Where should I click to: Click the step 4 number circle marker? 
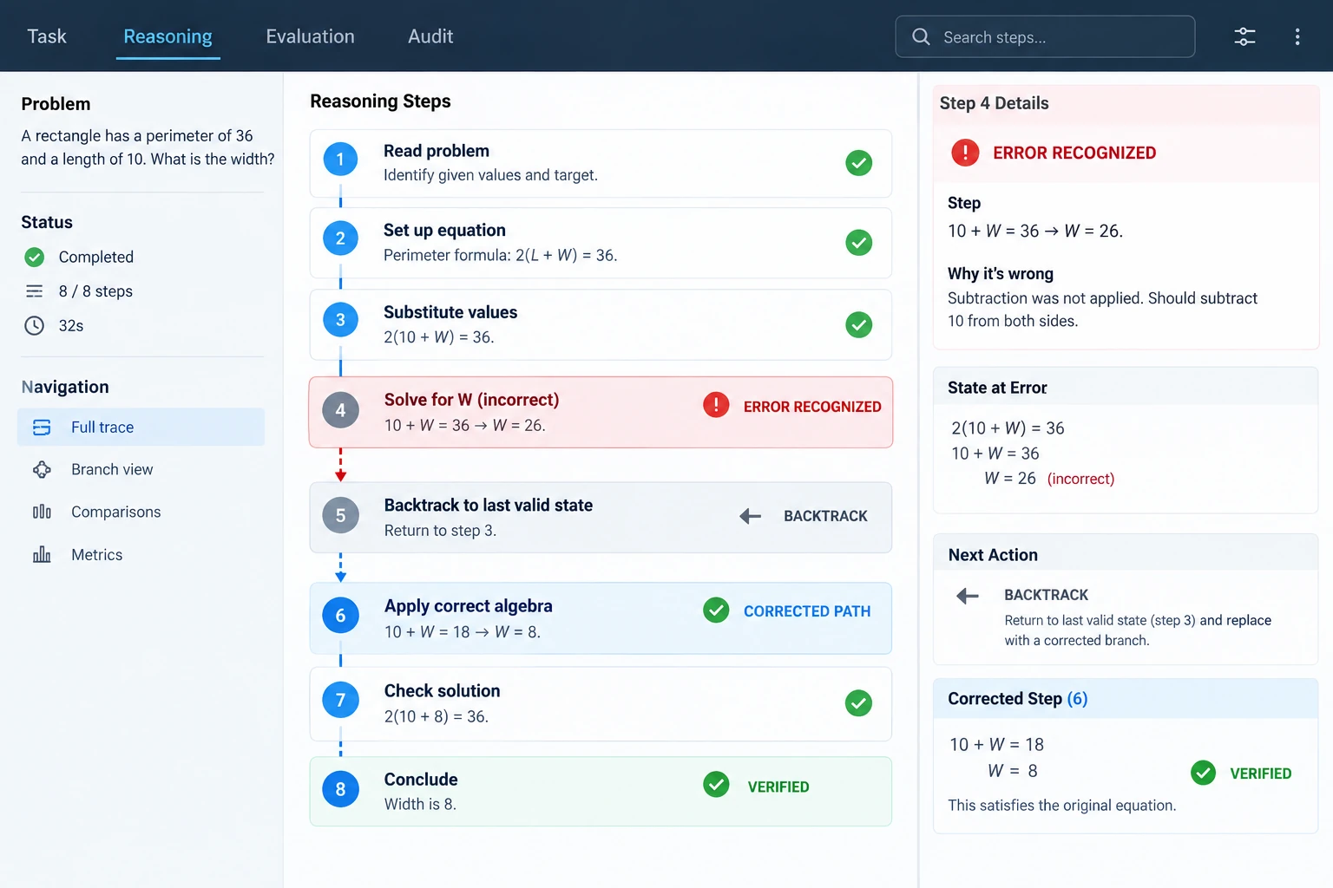[x=340, y=410]
